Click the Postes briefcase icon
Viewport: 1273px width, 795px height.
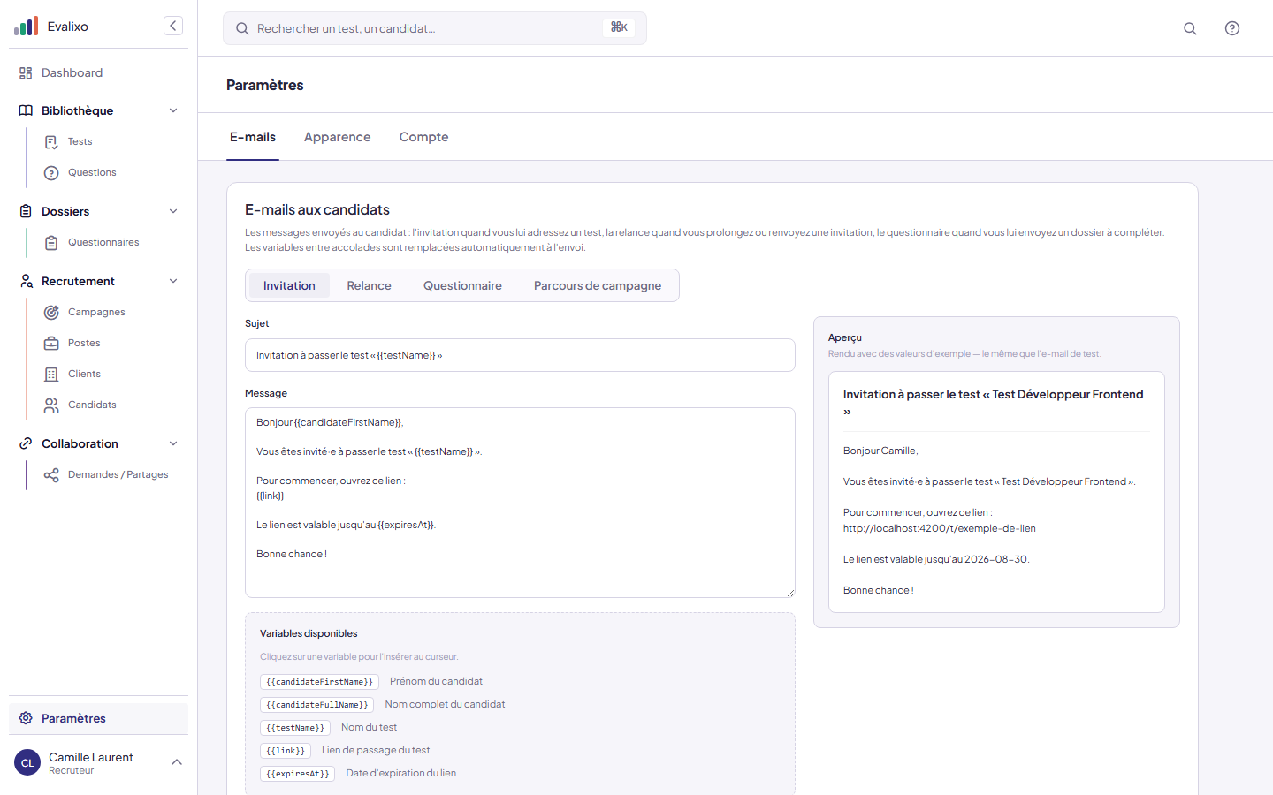coord(51,344)
